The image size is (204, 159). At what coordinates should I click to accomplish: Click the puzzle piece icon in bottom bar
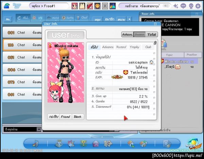coord(108,143)
